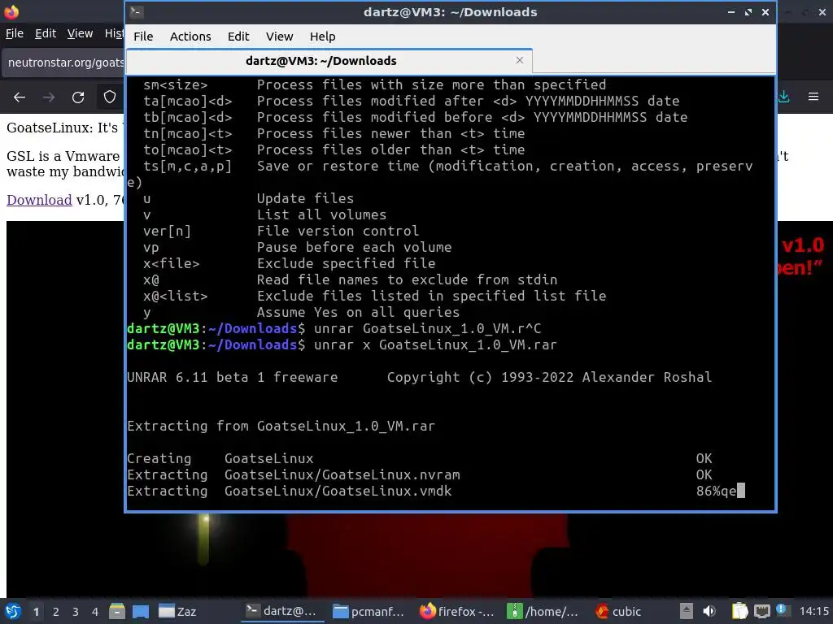Select the dartz@ terminal taskbar button
The height and width of the screenshot is (624, 833).
click(x=281, y=611)
